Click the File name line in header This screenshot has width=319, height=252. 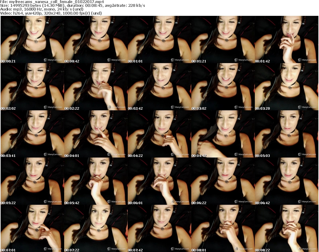point(52,2)
